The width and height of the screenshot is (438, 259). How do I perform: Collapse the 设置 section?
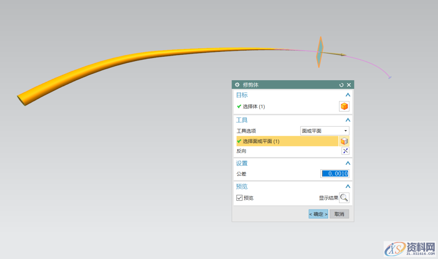click(348, 163)
